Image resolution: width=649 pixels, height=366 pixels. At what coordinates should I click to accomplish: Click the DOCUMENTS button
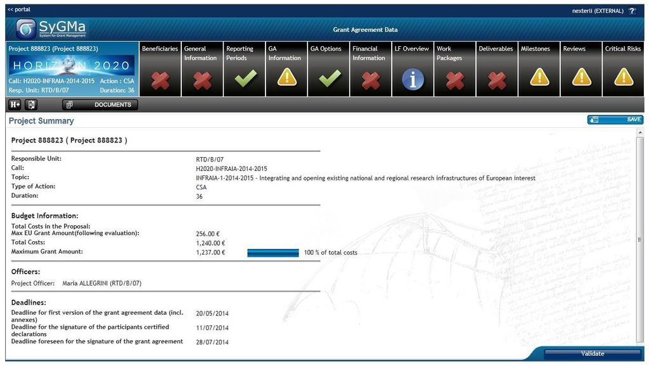pyautogui.click(x=100, y=104)
